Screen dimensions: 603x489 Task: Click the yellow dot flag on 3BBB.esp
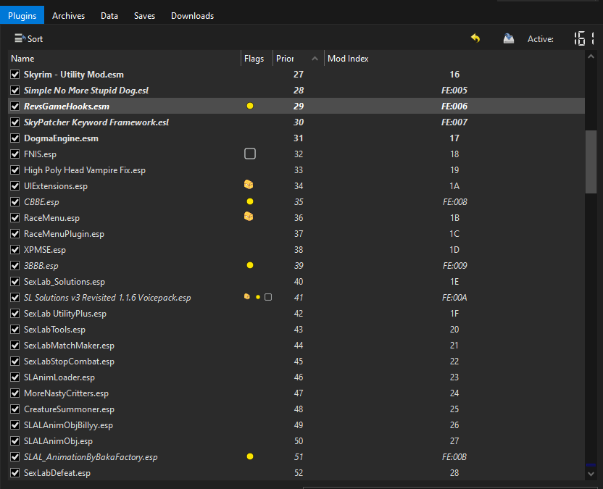pyautogui.click(x=250, y=265)
